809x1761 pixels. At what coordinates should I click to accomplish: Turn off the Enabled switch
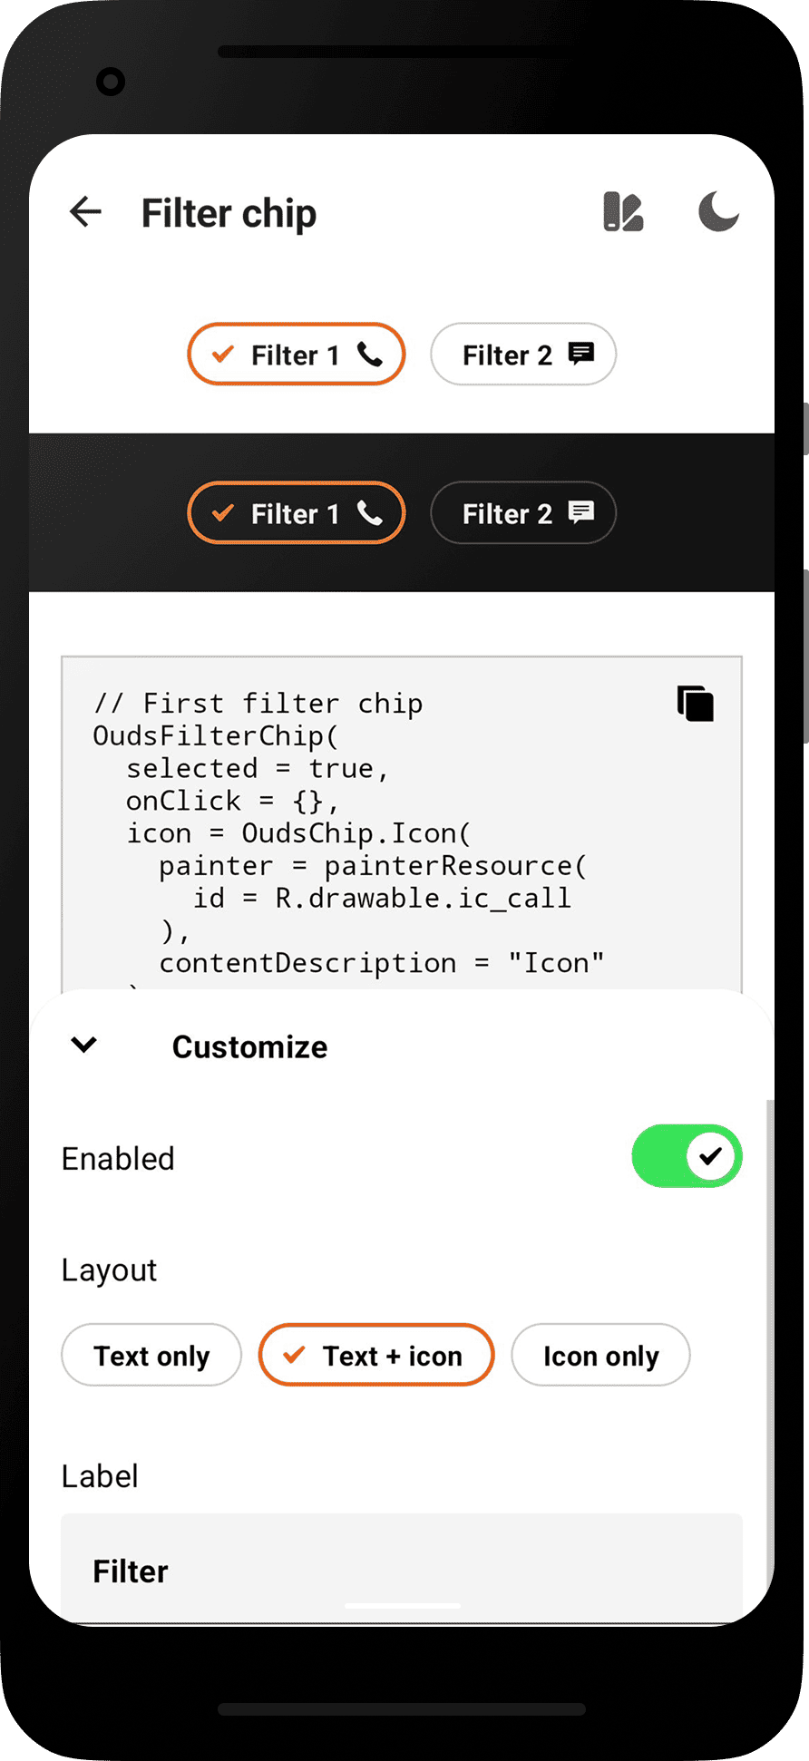coord(687,1156)
